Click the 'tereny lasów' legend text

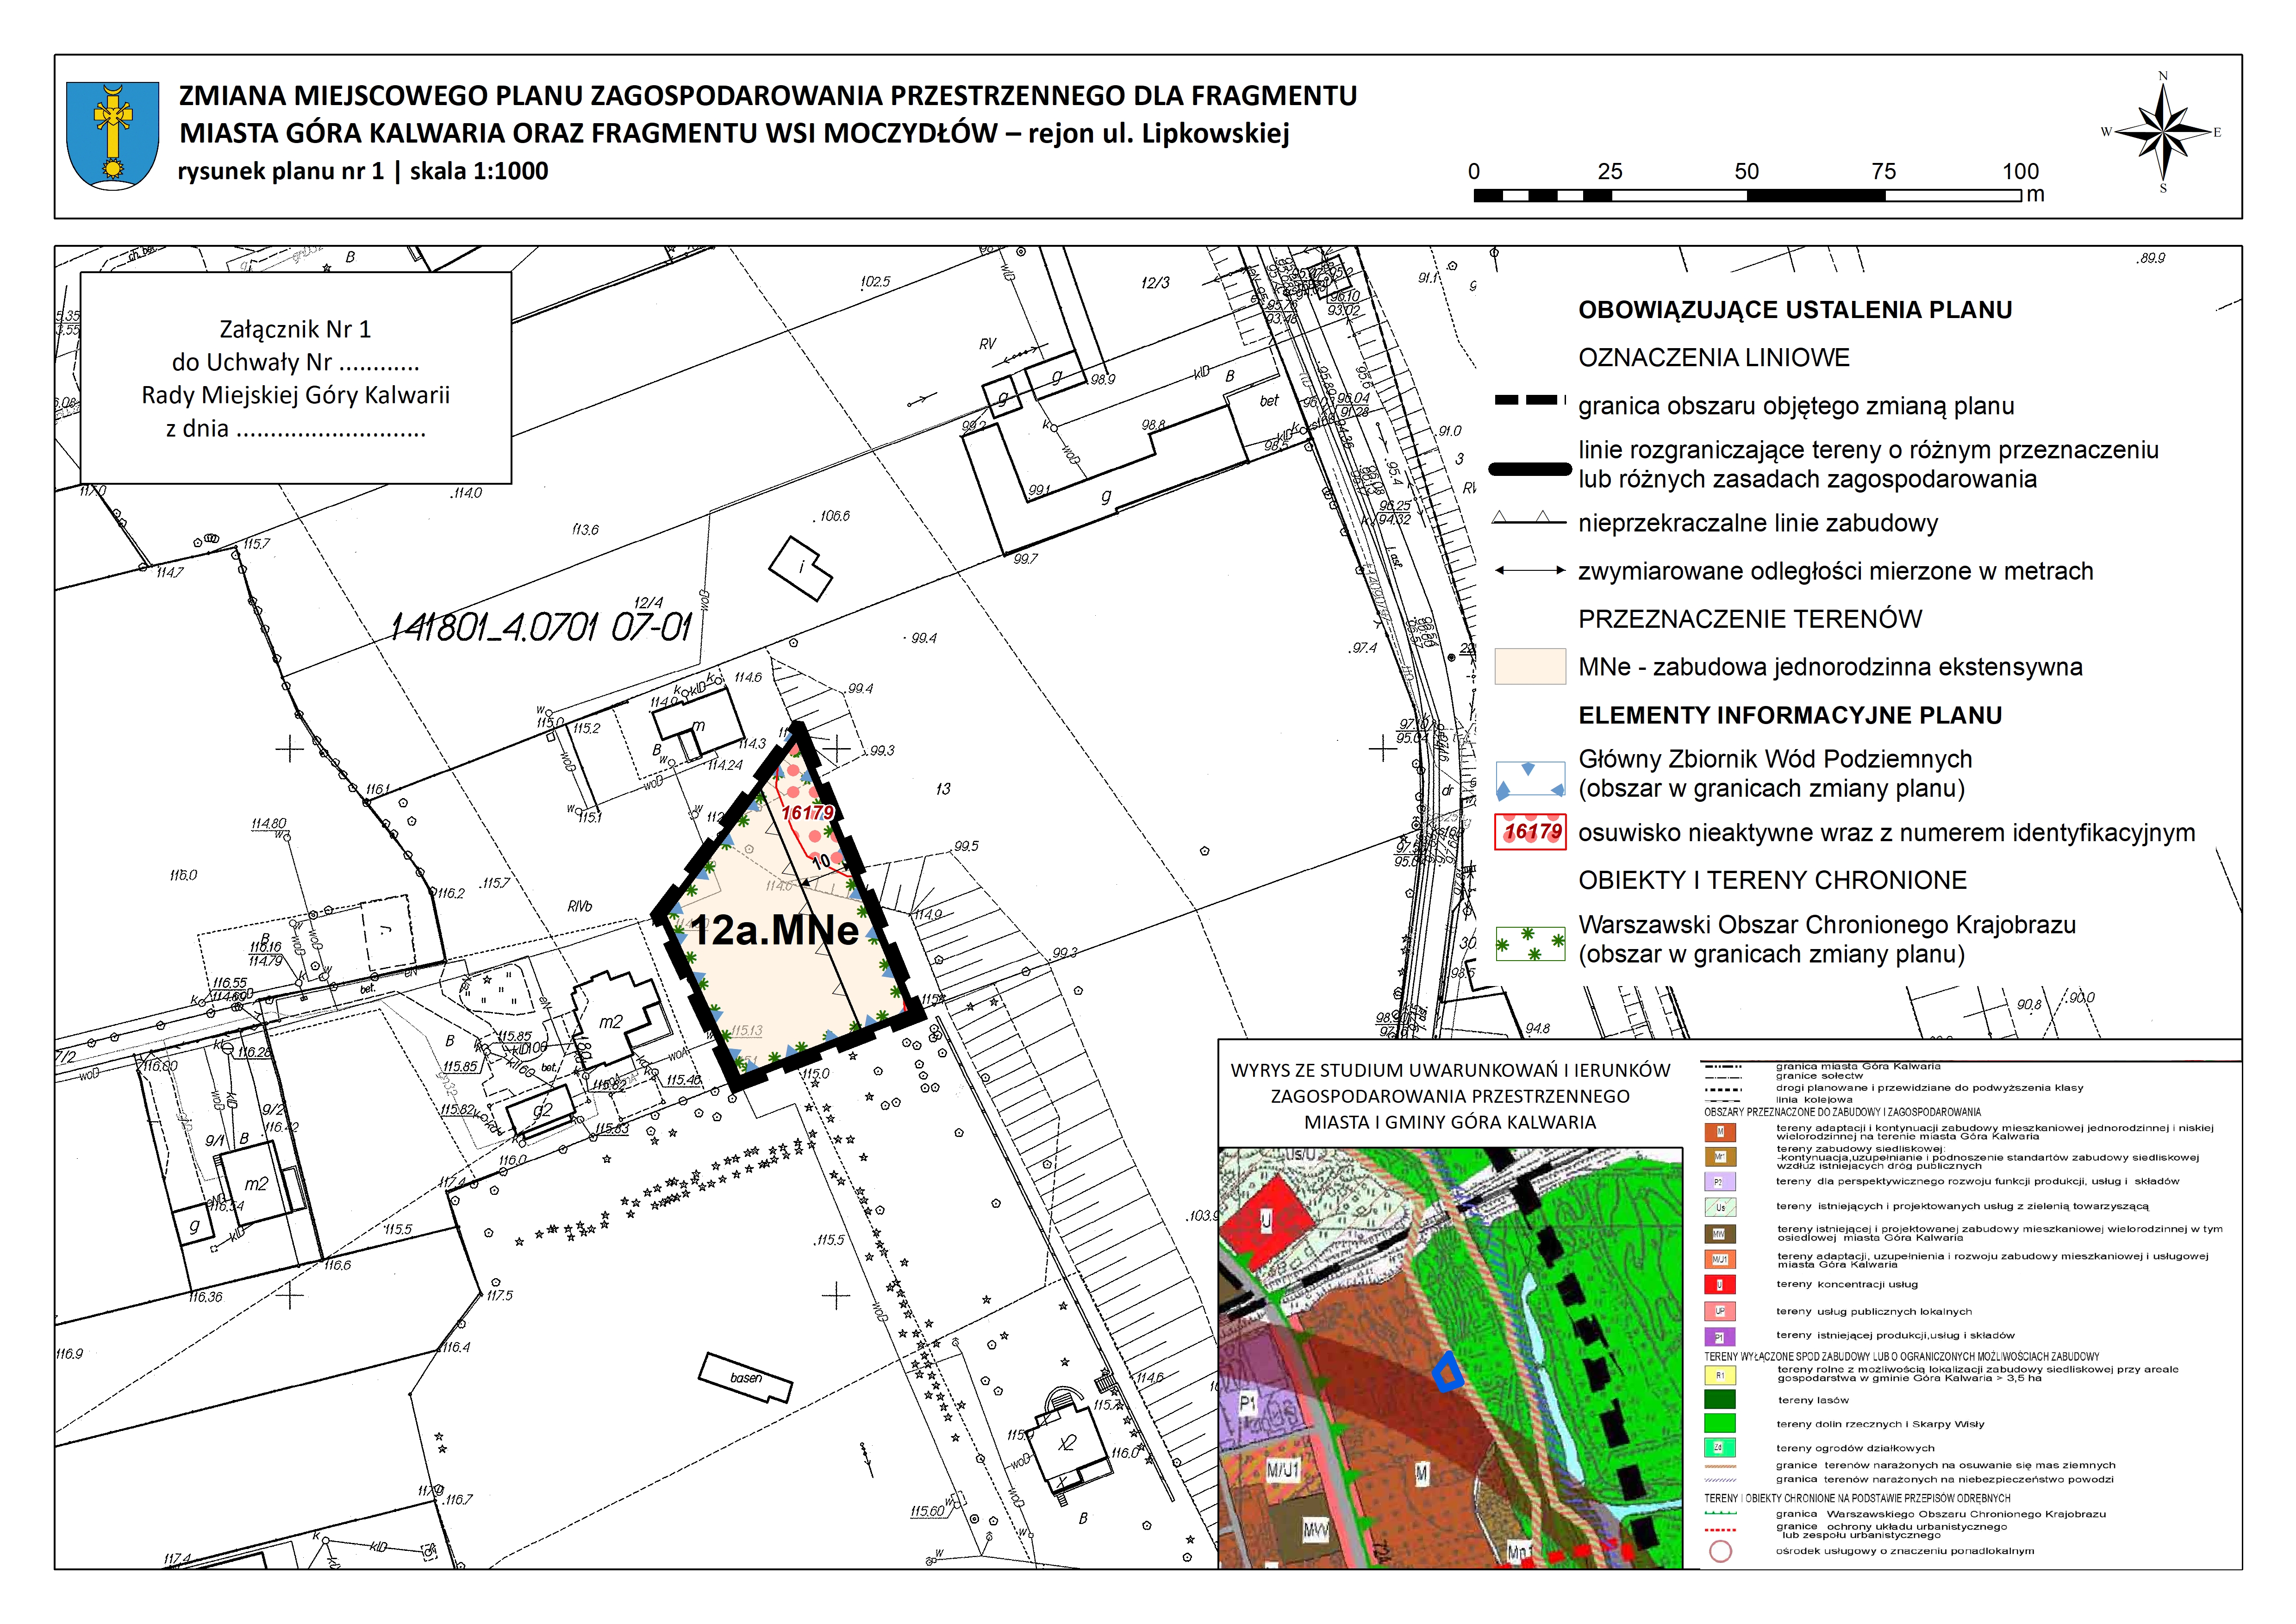[1813, 1400]
